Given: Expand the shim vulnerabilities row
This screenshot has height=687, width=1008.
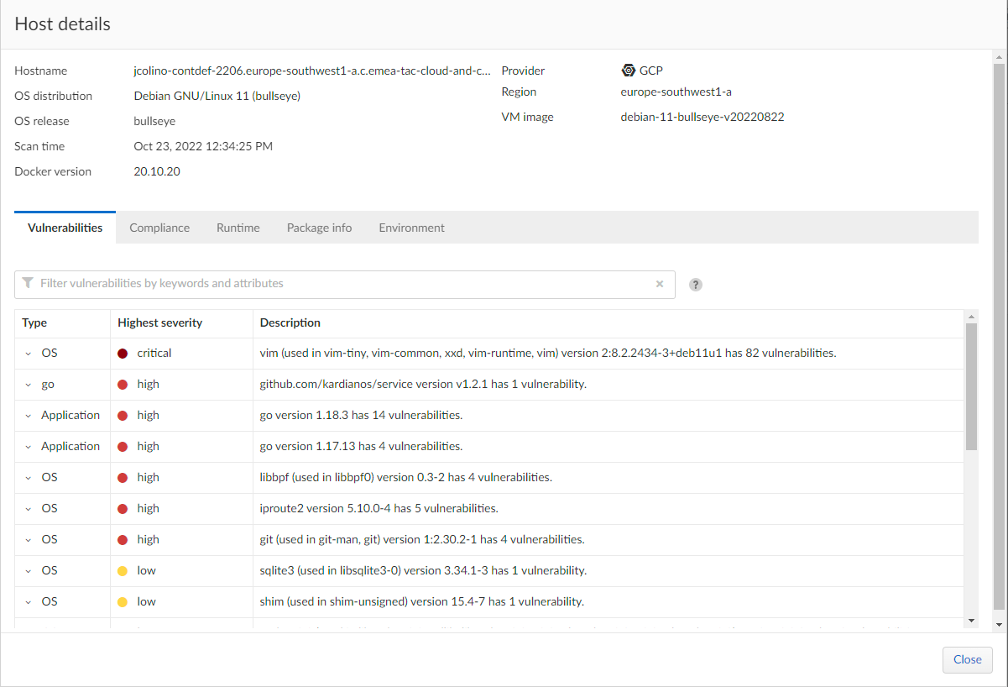Looking at the screenshot, I should [x=28, y=602].
